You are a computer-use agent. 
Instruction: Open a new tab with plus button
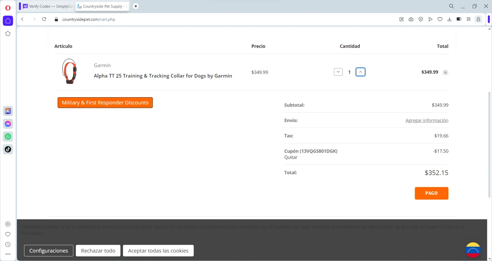point(136,6)
